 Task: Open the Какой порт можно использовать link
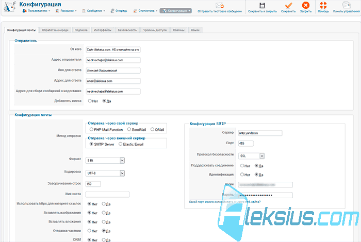click(225, 202)
